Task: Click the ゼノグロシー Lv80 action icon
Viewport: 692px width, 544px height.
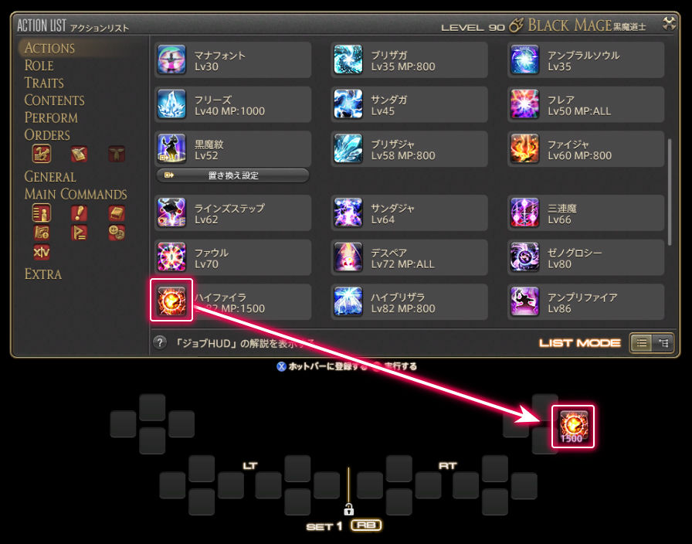Action: [524, 257]
